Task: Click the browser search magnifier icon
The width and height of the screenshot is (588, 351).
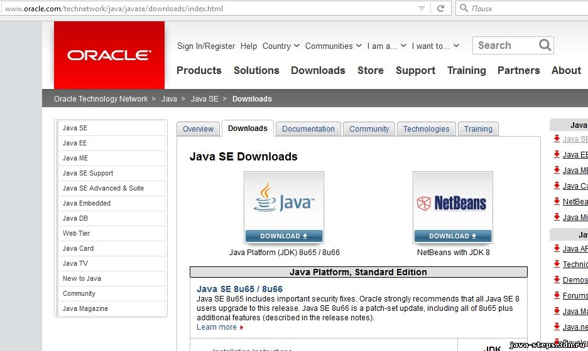Action: pyautogui.click(x=464, y=8)
